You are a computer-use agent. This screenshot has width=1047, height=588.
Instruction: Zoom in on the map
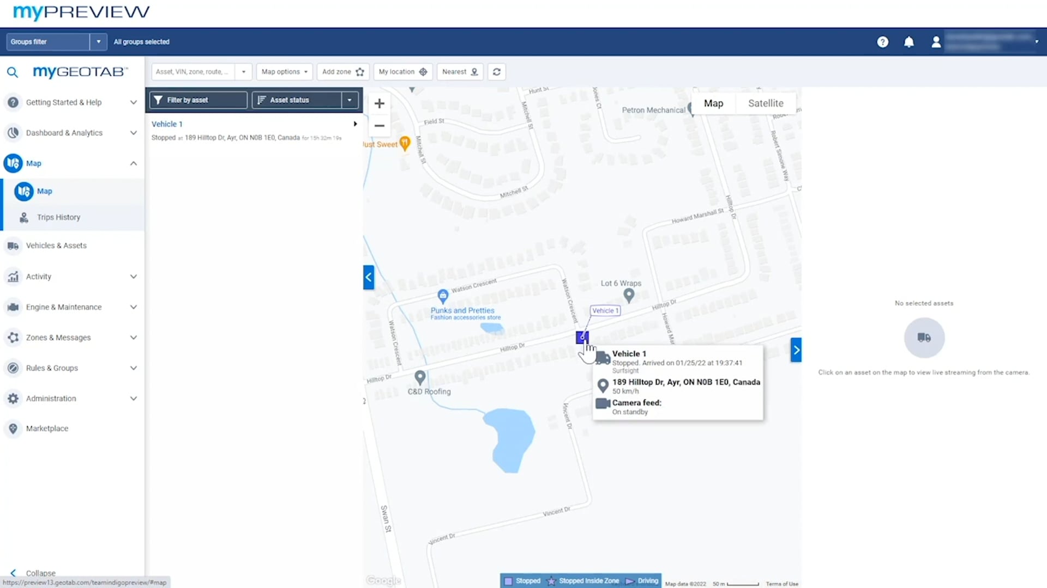coord(380,103)
